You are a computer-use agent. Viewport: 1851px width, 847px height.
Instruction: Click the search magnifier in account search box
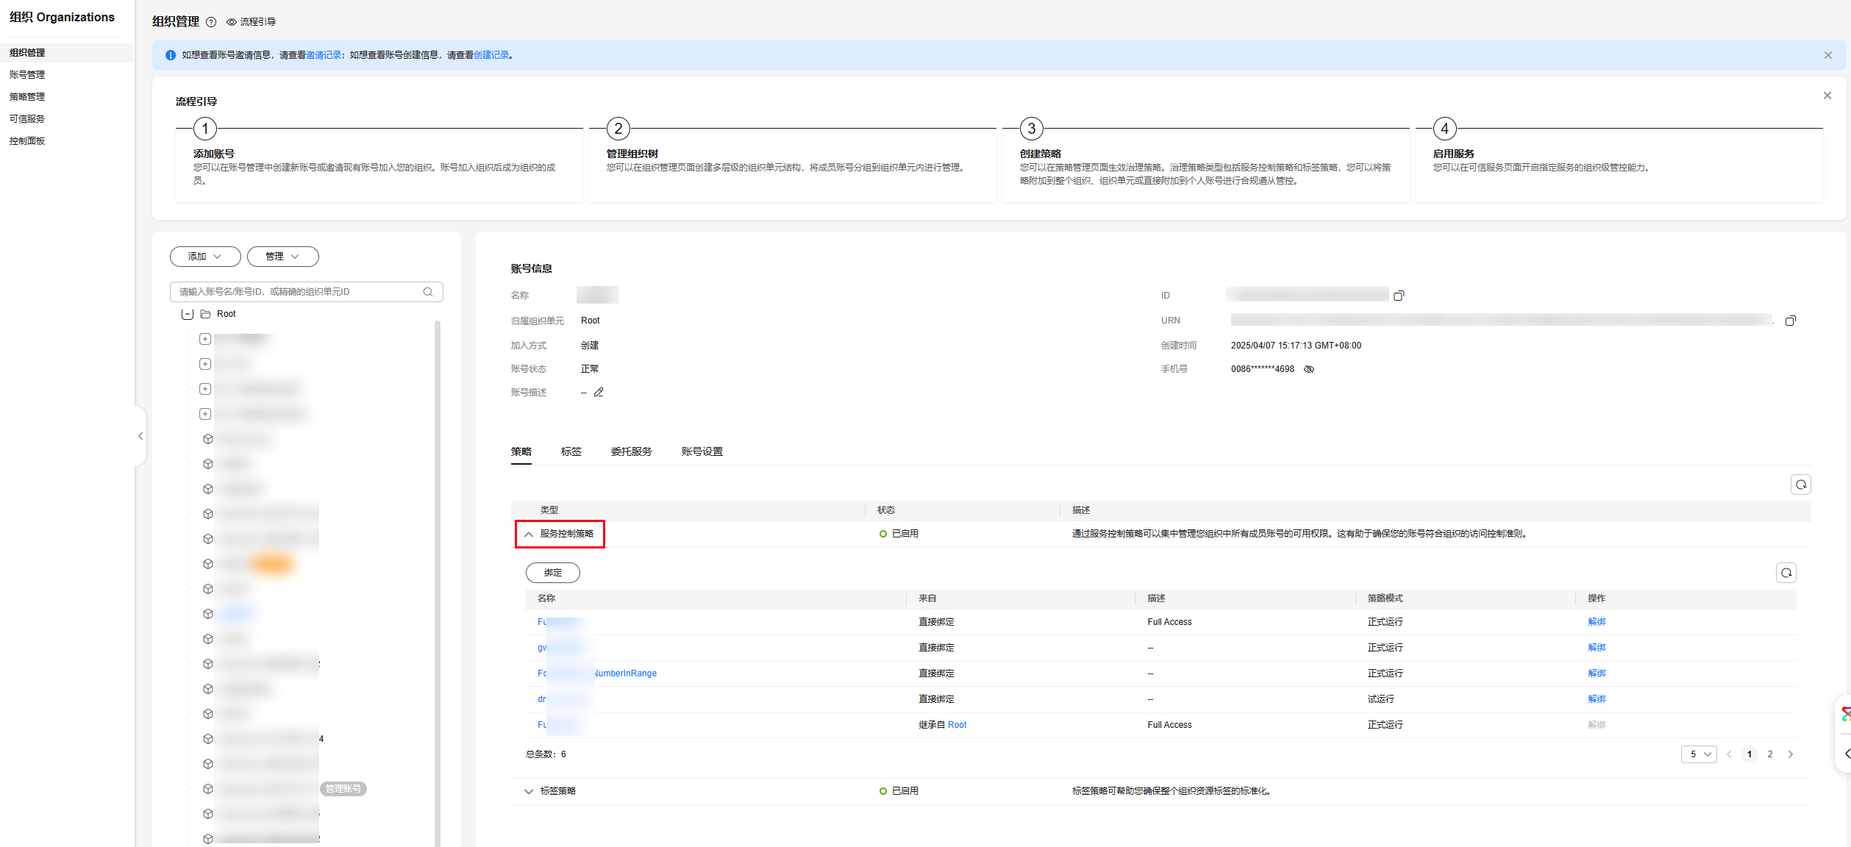(428, 292)
